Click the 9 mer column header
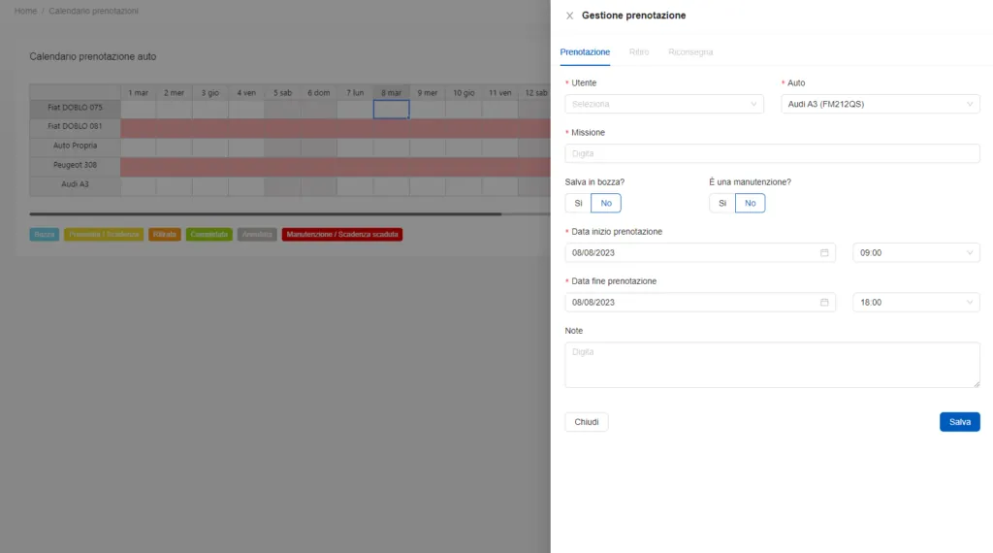Screen dimensions: 993x553 click(428, 92)
